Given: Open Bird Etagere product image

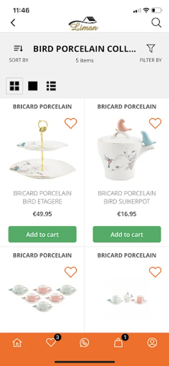Looking at the screenshot, I should click(42, 149).
